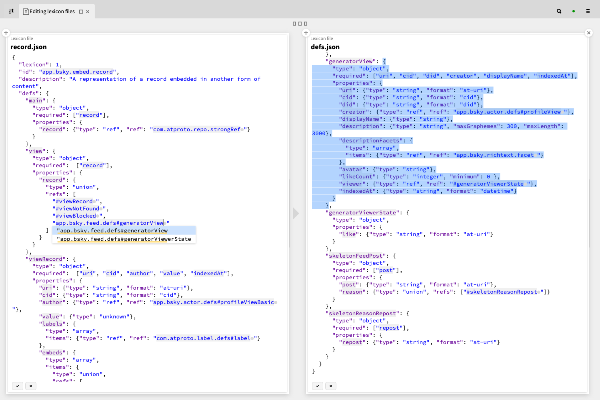
Task: Click the plus button above defs.json pane
Action: click(306, 33)
